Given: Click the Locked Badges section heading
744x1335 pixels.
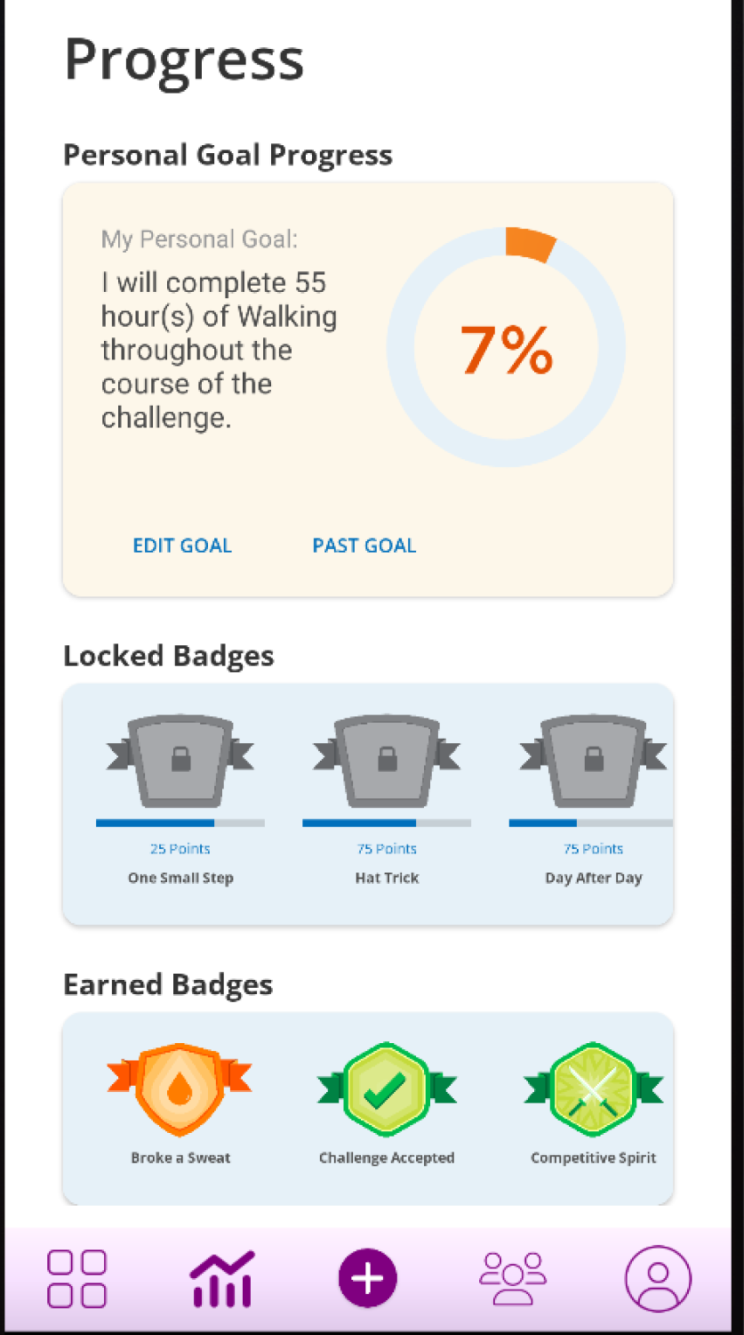Looking at the screenshot, I should [x=169, y=656].
